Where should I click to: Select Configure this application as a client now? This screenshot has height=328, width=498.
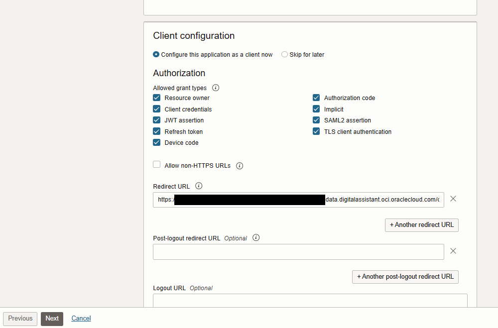click(x=156, y=55)
